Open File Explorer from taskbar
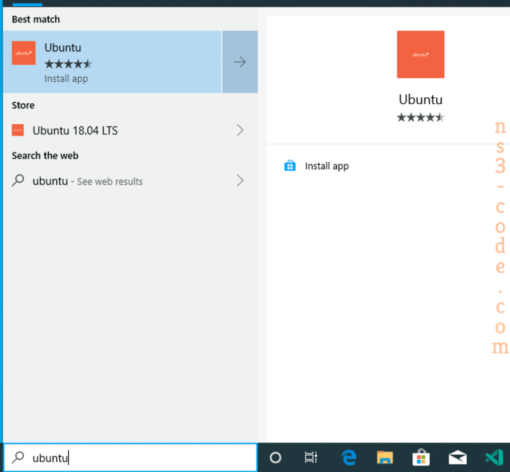510x472 pixels. (x=385, y=458)
